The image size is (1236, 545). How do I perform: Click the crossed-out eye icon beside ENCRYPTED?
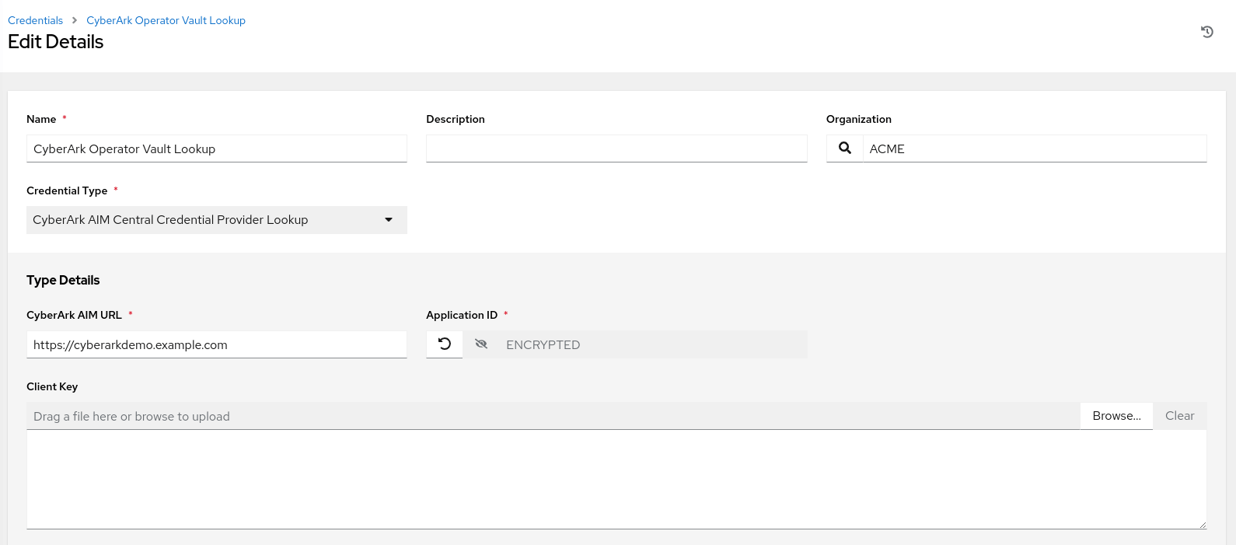[x=481, y=344]
